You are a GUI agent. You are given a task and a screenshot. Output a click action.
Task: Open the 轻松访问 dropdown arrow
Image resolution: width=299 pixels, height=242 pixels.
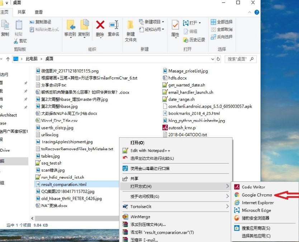coord(163,29)
